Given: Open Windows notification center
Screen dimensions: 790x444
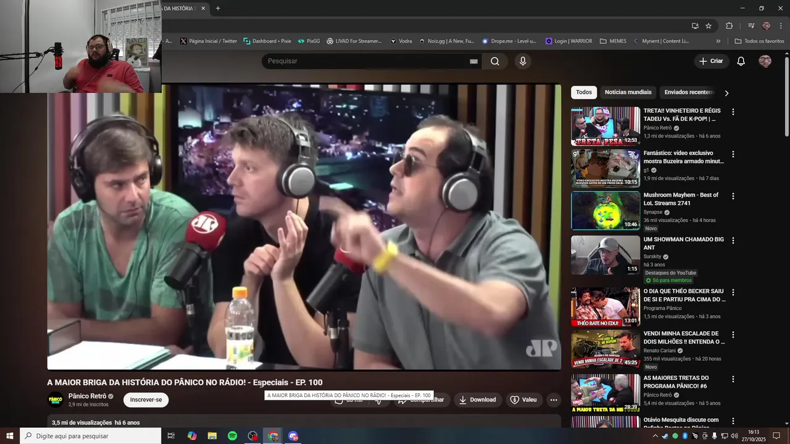Looking at the screenshot, I should click(776, 436).
